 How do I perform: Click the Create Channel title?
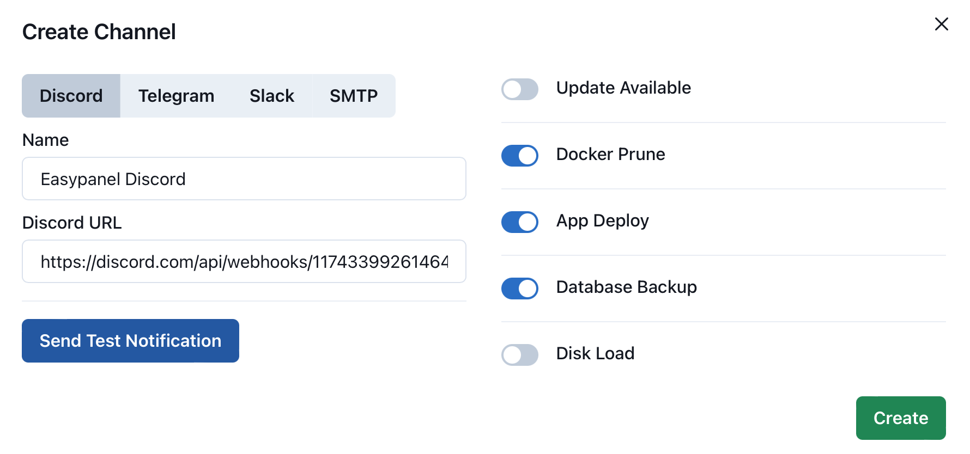click(99, 31)
